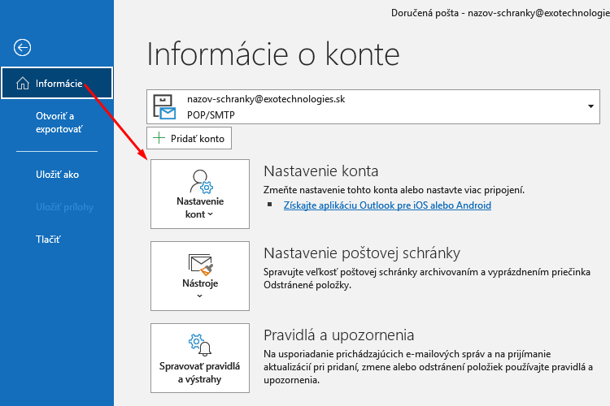Open link Získajte aplikáciu Outlook pre iOS

coord(387,205)
